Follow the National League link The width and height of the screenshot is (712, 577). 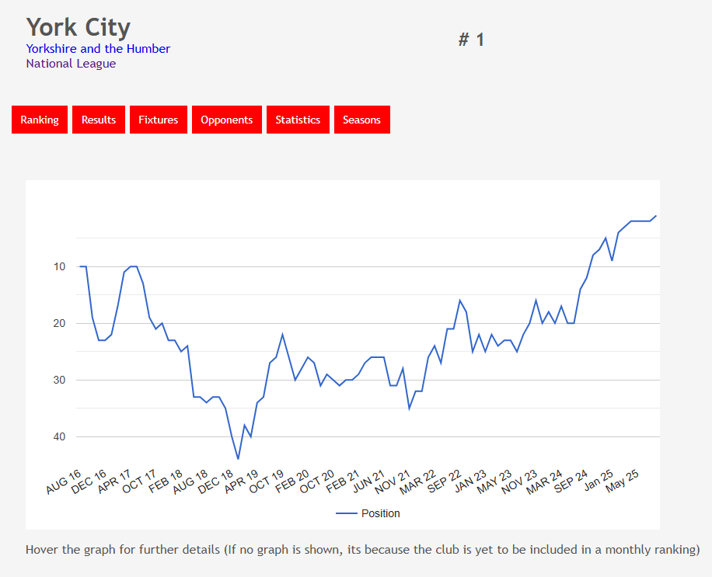pyautogui.click(x=71, y=64)
